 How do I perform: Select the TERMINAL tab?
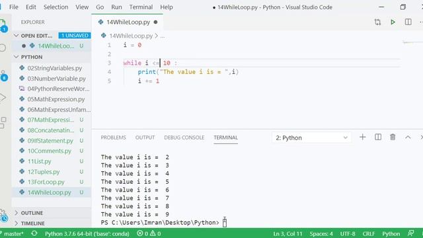click(x=226, y=138)
